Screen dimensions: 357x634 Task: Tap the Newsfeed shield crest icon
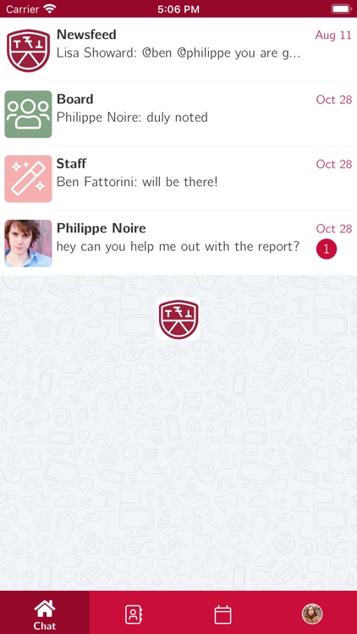[x=28, y=51]
